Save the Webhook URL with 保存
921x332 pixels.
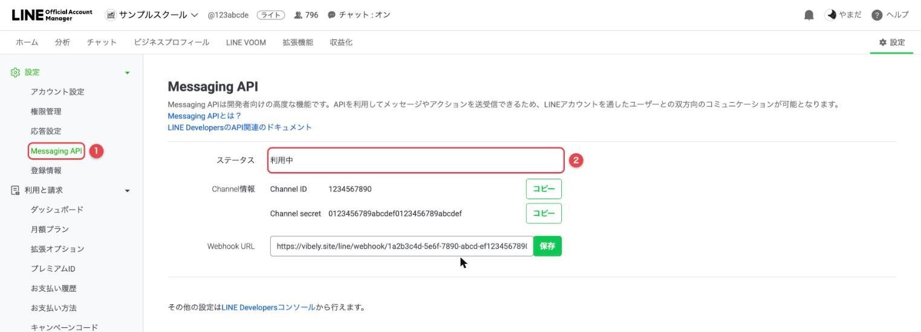pos(547,246)
